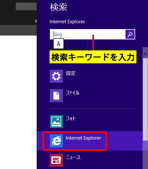
Task: Click the 検索 charm title
Action: pos(59,7)
